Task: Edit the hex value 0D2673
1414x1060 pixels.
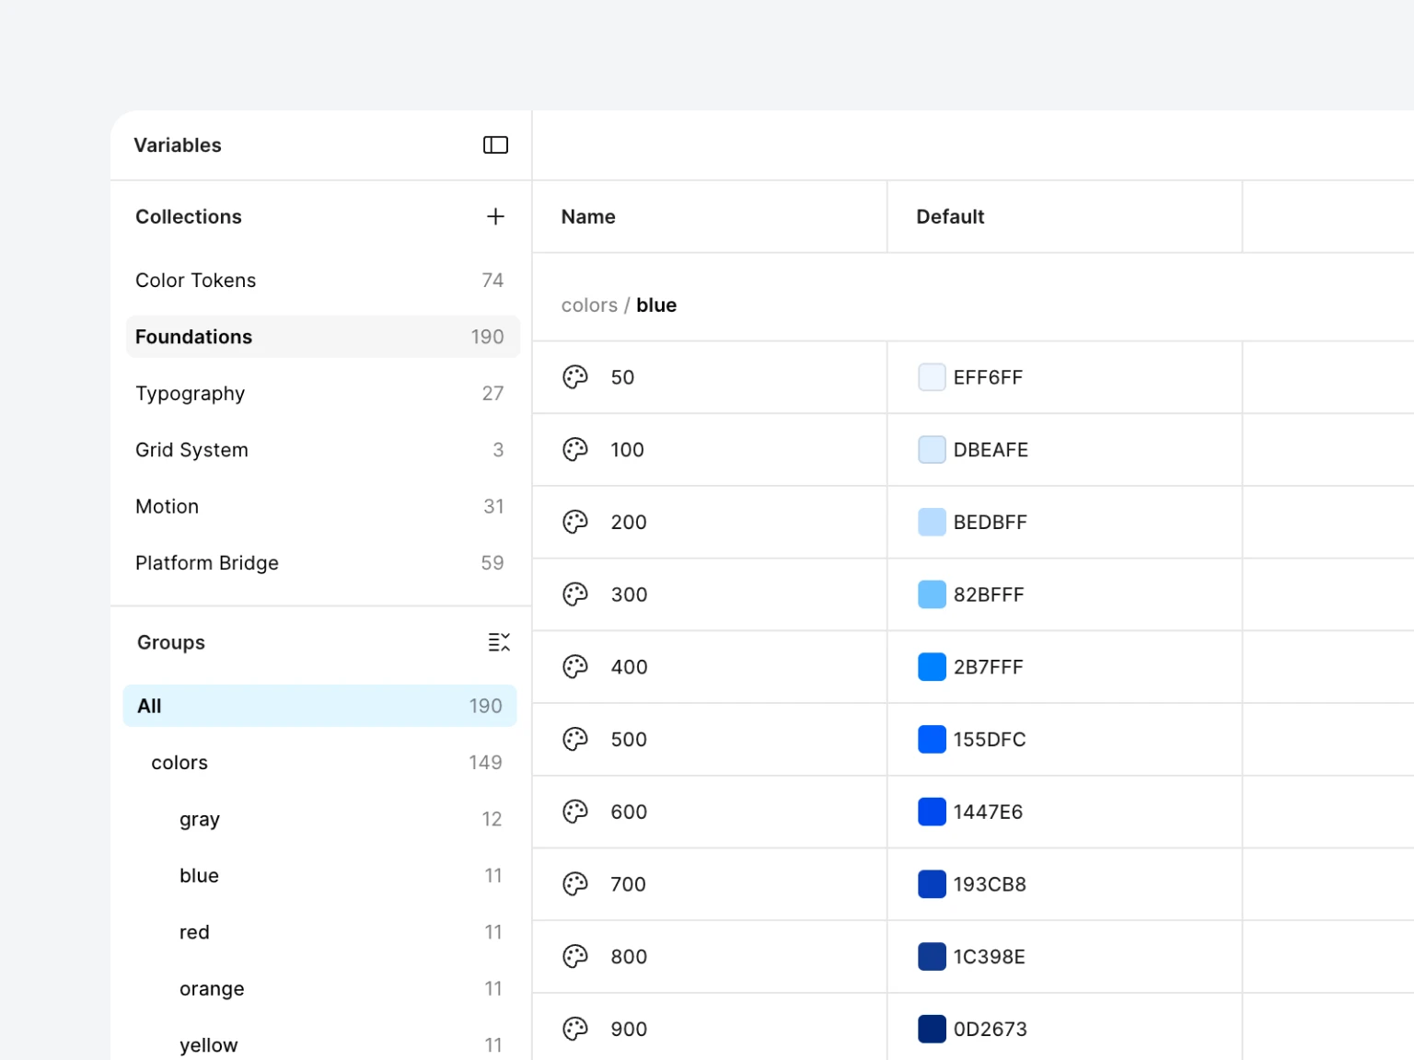Action: pos(991,1030)
